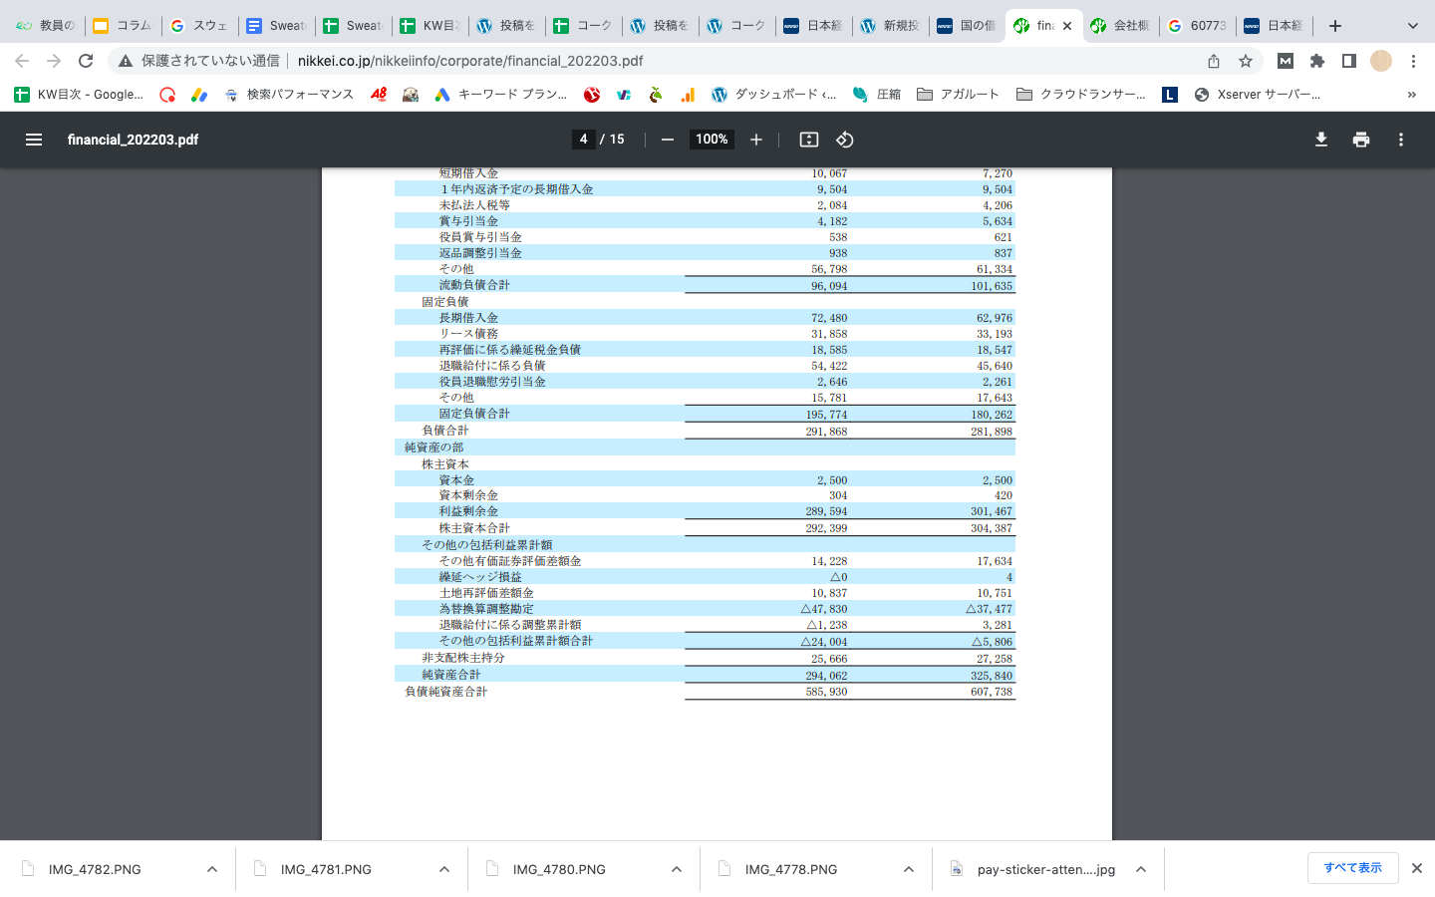This screenshot has width=1435, height=897.
Task: Open PDF viewer more actions menu
Action: click(x=1400, y=140)
